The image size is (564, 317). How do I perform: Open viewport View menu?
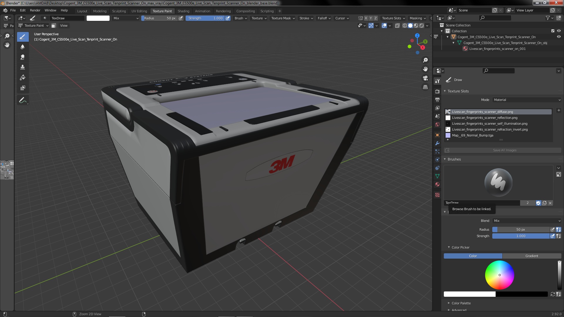(x=64, y=26)
